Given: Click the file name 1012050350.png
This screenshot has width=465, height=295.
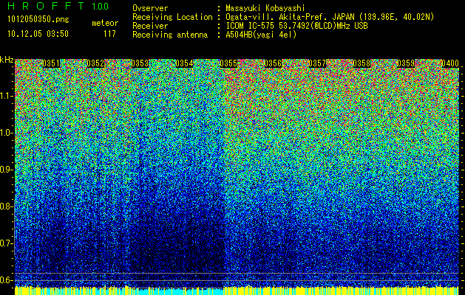Looking at the screenshot, I should (38, 19).
